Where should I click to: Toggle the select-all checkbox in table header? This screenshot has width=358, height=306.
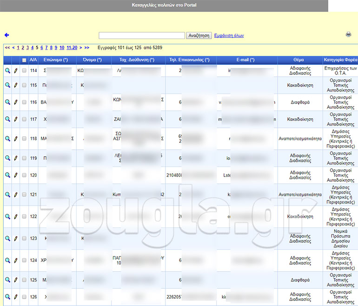24,60
